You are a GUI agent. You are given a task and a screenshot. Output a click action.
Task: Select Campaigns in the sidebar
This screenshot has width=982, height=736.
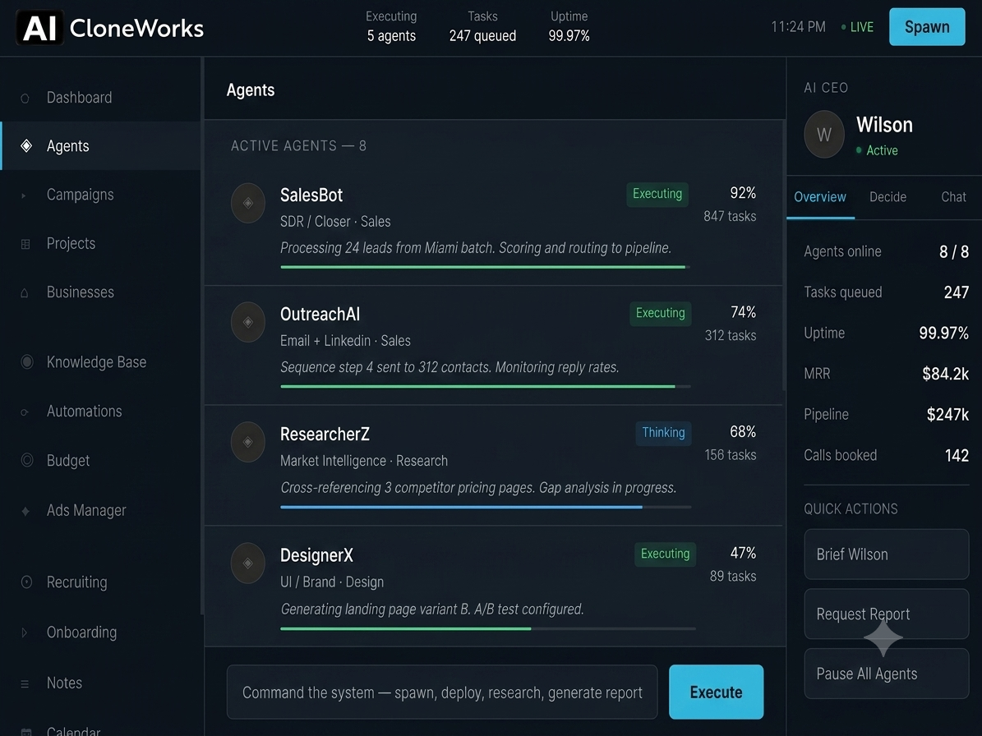100,195
